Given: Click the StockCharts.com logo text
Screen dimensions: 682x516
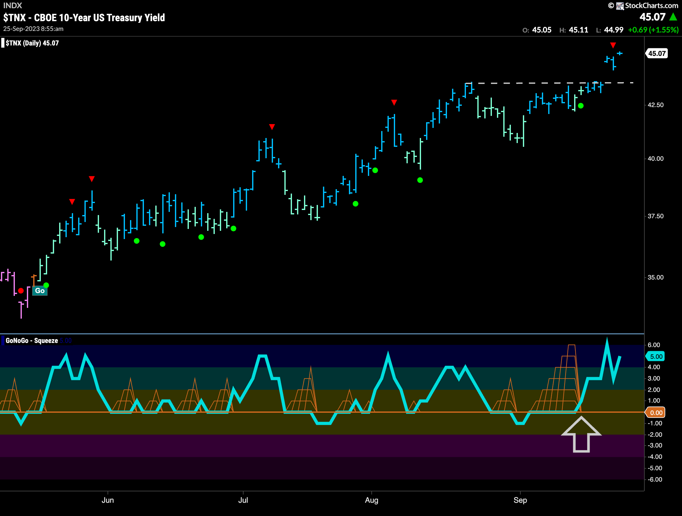Looking at the screenshot, I should click(651, 5).
